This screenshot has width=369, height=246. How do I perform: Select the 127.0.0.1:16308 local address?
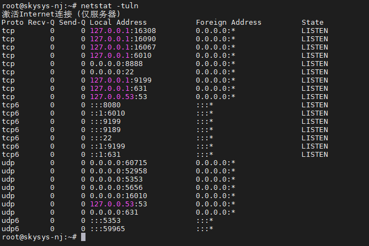coord(123,31)
